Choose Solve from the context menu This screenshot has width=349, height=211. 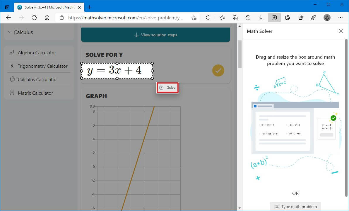point(167,87)
